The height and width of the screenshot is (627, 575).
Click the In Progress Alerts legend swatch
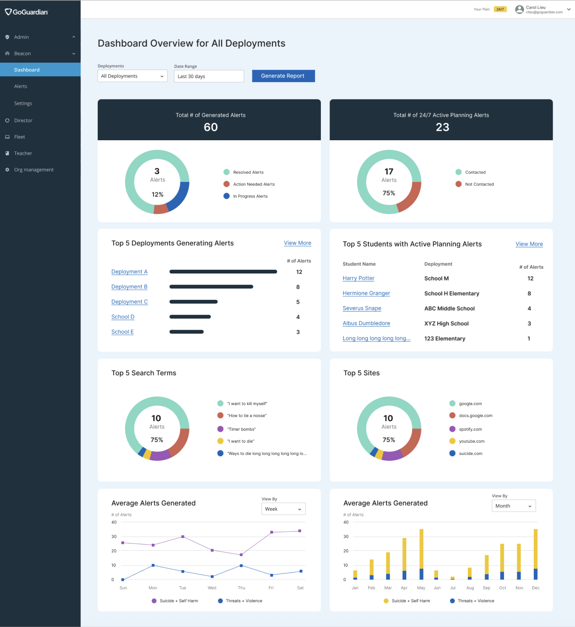coord(226,196)
